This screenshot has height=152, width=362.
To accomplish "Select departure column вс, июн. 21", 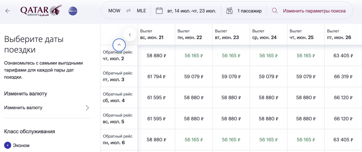I will (x=156, y=34).
